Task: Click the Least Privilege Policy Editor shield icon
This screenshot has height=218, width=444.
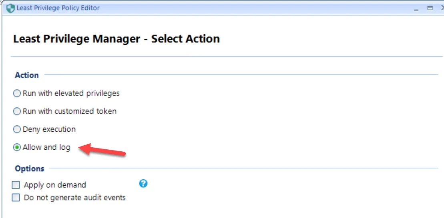Action: (x=10, y=8)
